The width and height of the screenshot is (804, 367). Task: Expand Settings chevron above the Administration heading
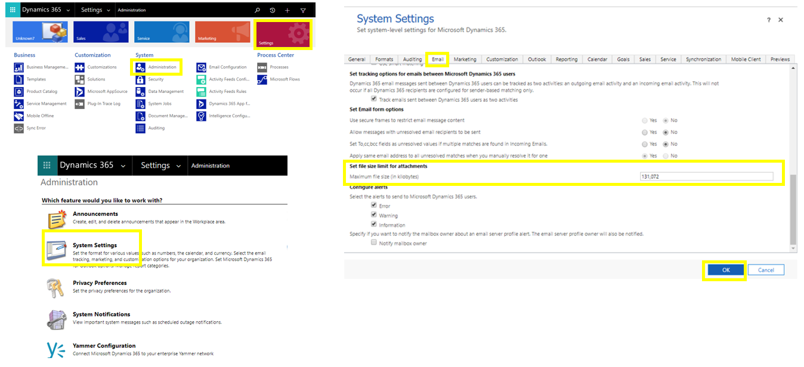pyautogui.click(x=180, y=166)
